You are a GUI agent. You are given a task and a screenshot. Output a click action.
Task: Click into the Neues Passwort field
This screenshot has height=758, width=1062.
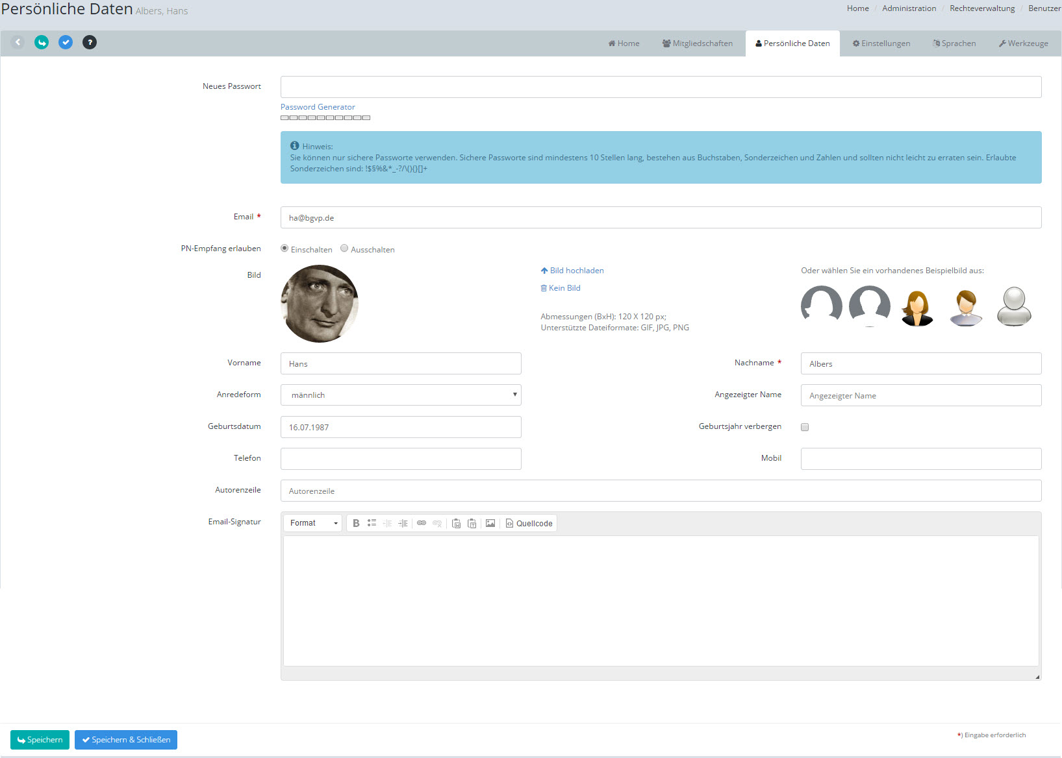pyautogui.click(x=661, y=87)
